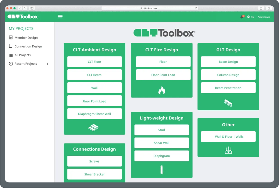The width and height of the screenshot is (279, 188).
Task: Click the download arrow icon in Other card
Action: point(228,150)
